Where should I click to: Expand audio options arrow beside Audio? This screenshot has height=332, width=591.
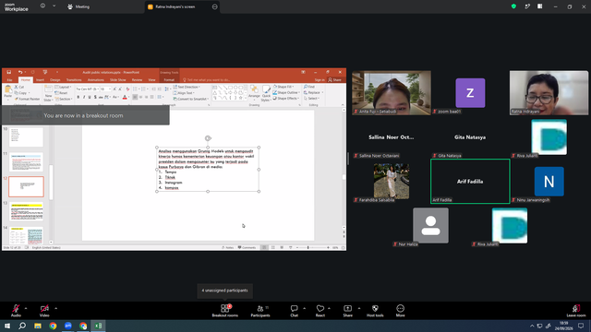[26, 308]
